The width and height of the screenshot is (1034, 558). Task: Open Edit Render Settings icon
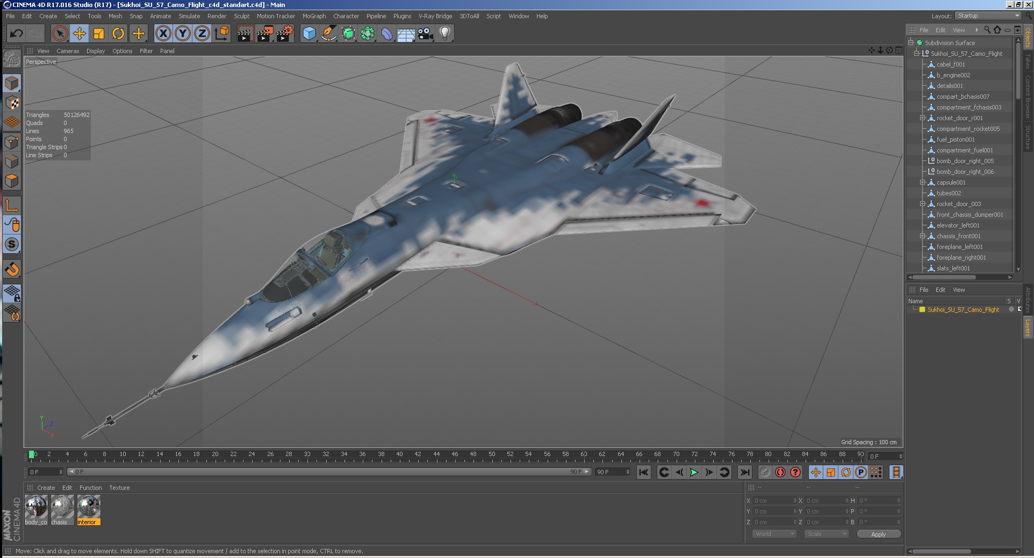pos(284,34)
